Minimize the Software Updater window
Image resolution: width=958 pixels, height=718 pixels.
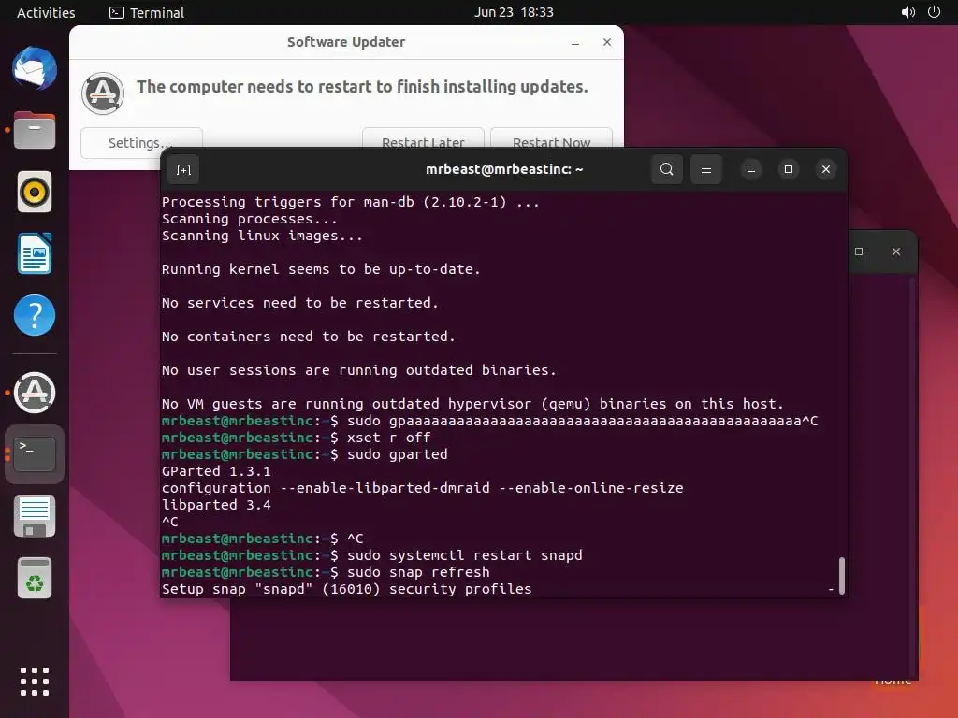pyautogui.click(x=575, y=43)
